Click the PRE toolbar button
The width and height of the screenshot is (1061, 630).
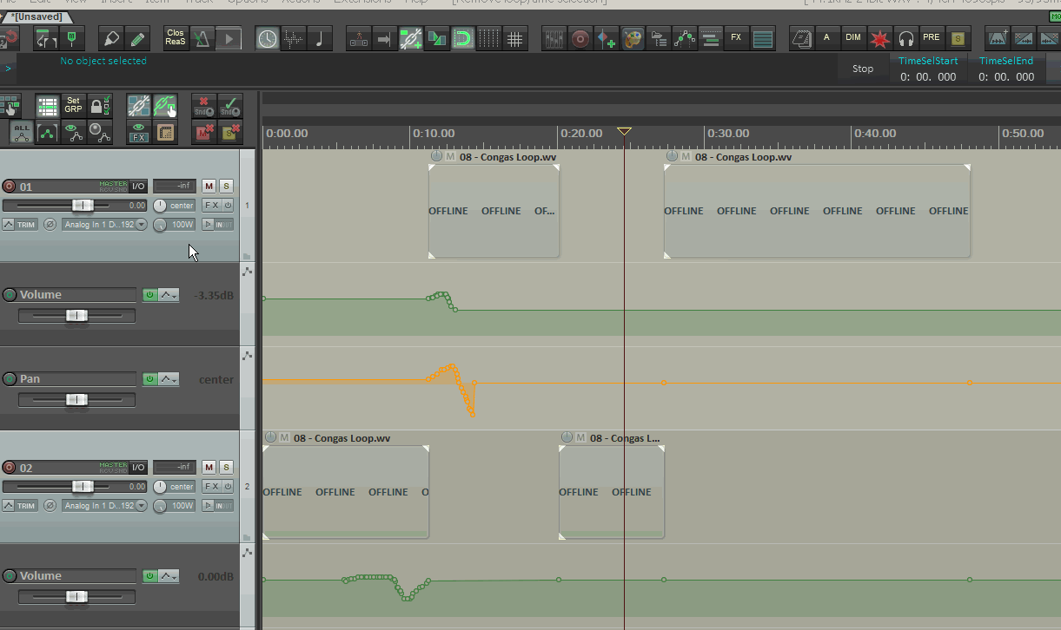[x=932, y=38]
